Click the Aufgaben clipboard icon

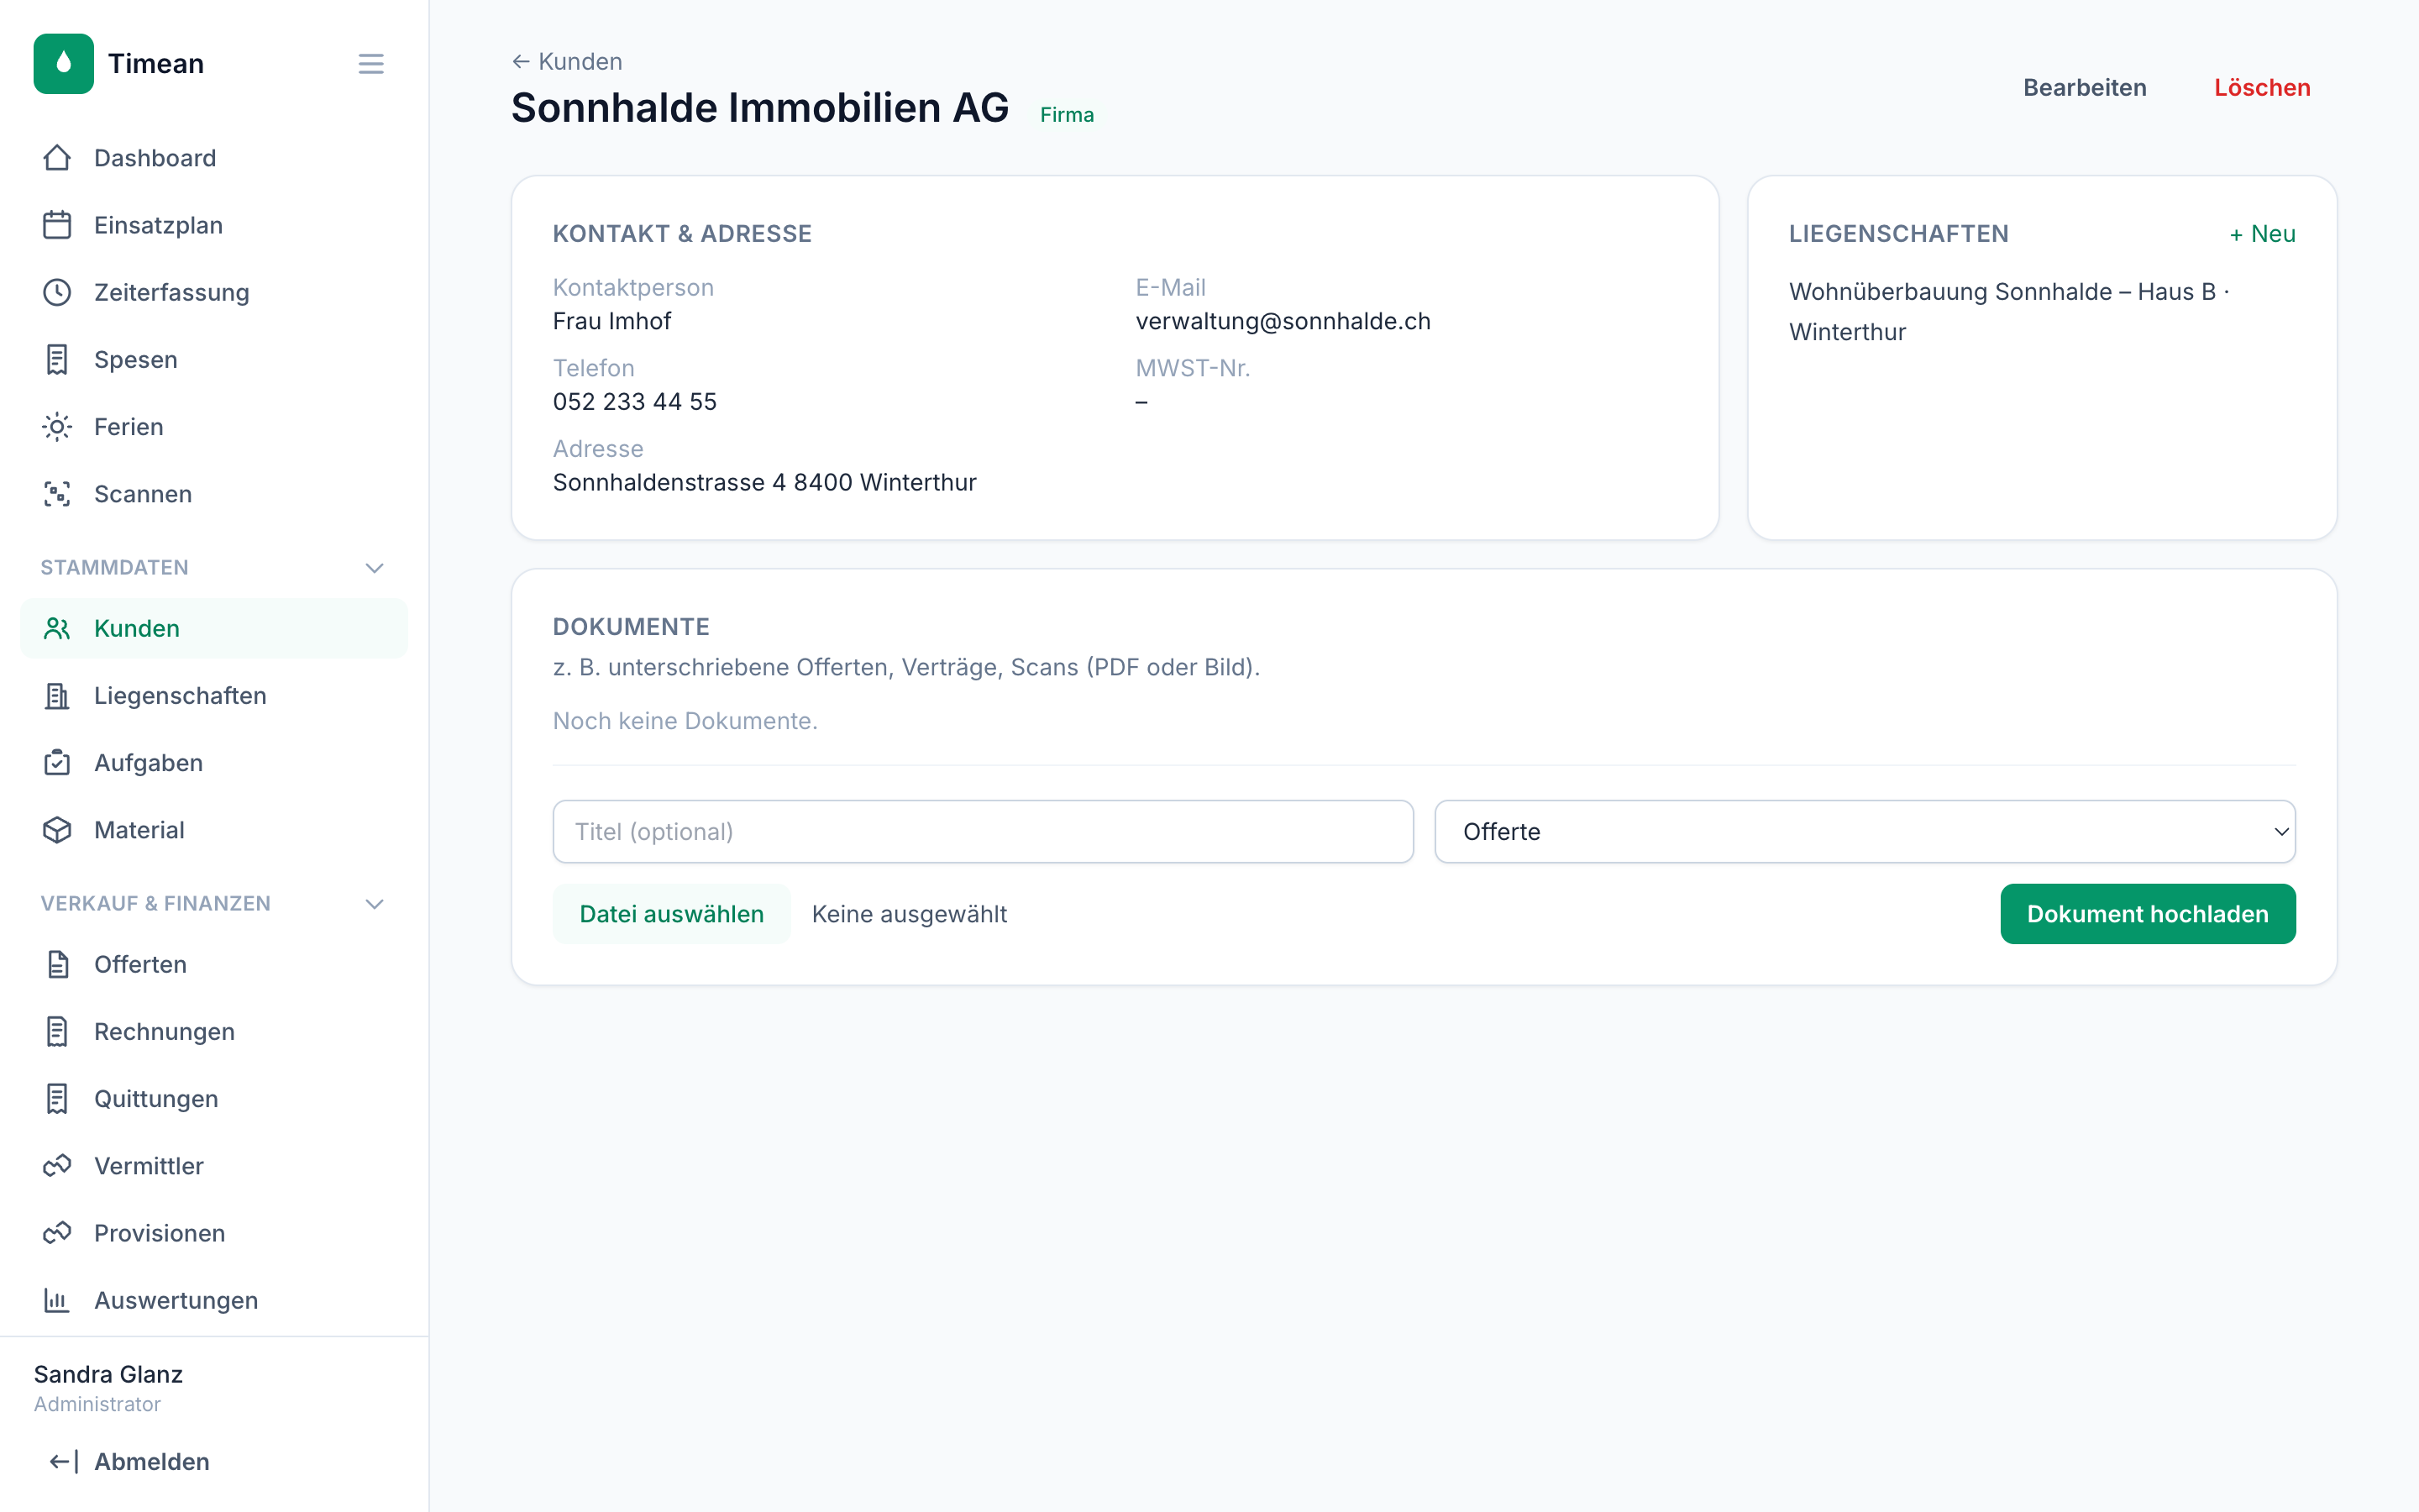57,763
